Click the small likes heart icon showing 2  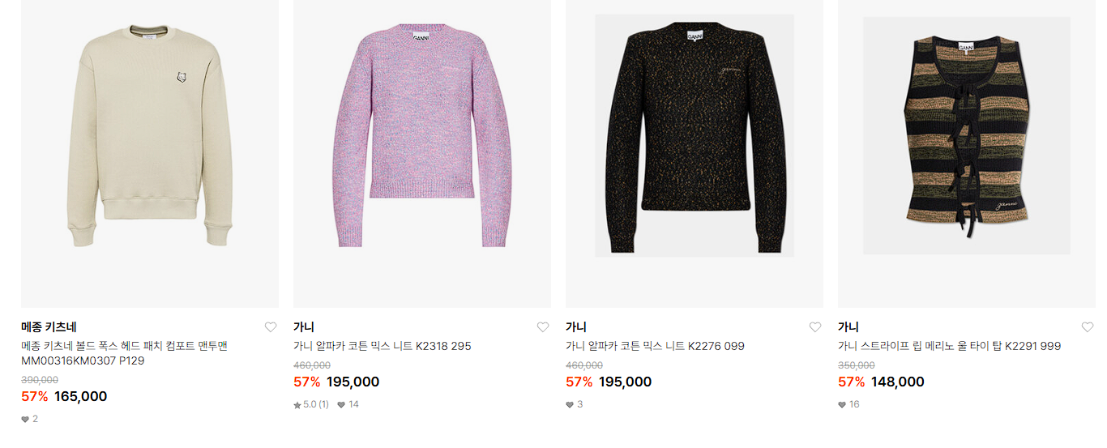click(25, 419)
